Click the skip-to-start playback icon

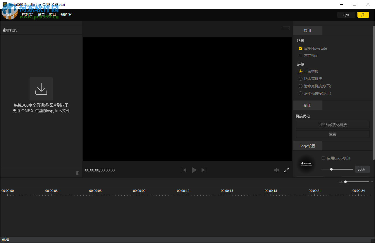coord(184,170)
